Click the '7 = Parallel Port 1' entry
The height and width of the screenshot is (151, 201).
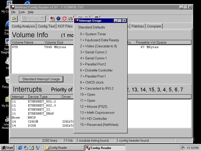pyautogui.click(x=93, y=77)
